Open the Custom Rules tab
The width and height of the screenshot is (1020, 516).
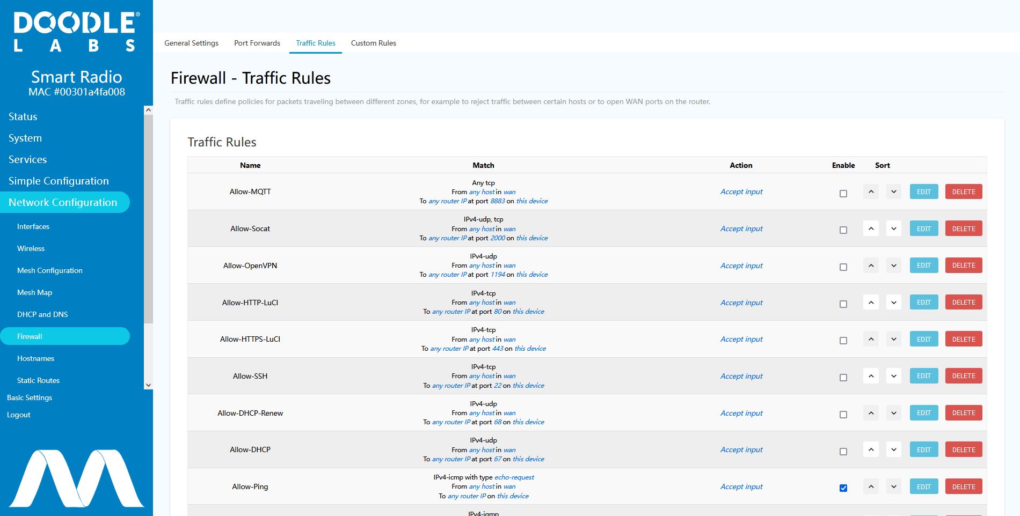[x=373, y=43]
